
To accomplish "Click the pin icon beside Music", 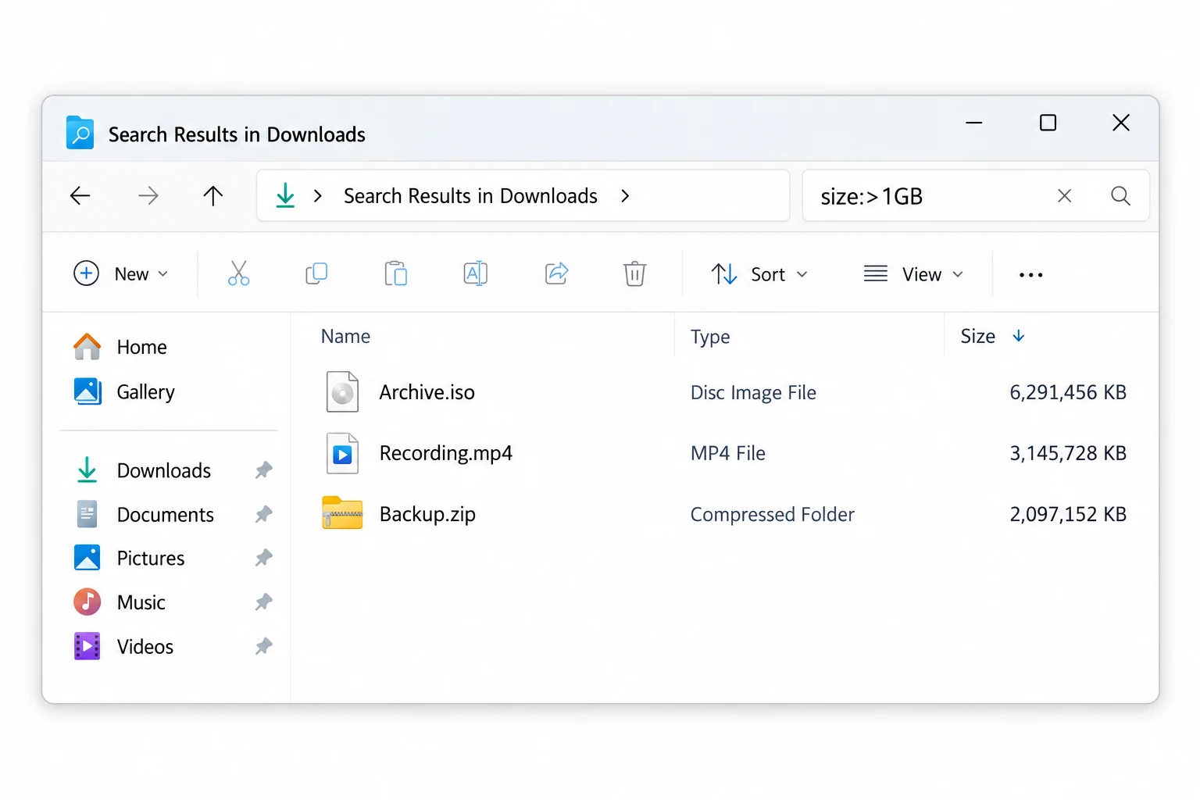I will pyautogui.click(x=264, y=602).
